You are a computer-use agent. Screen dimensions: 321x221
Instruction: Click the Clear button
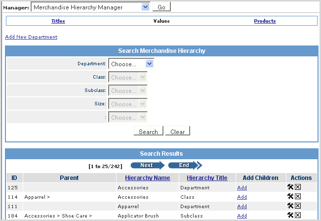pyautogui.click(x=177, y=132)
